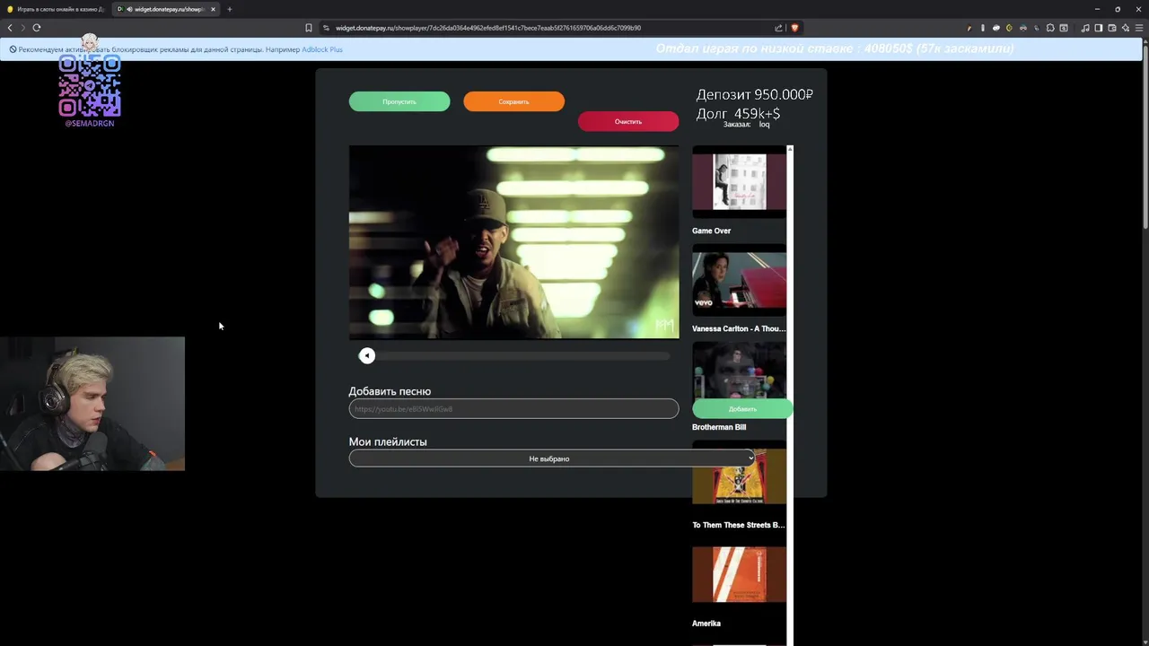The width and height of the screenshot is (1149, 646).
Task: Select the Amerika thumbnail
Action: 739,574
